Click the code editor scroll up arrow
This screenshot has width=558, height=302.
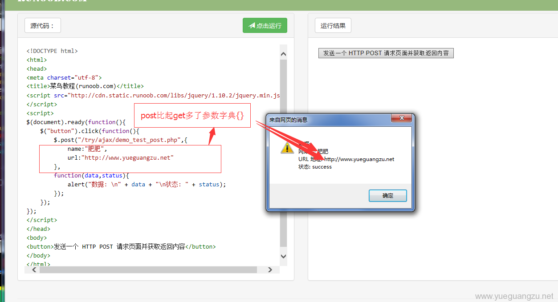(x=283, y=54)
